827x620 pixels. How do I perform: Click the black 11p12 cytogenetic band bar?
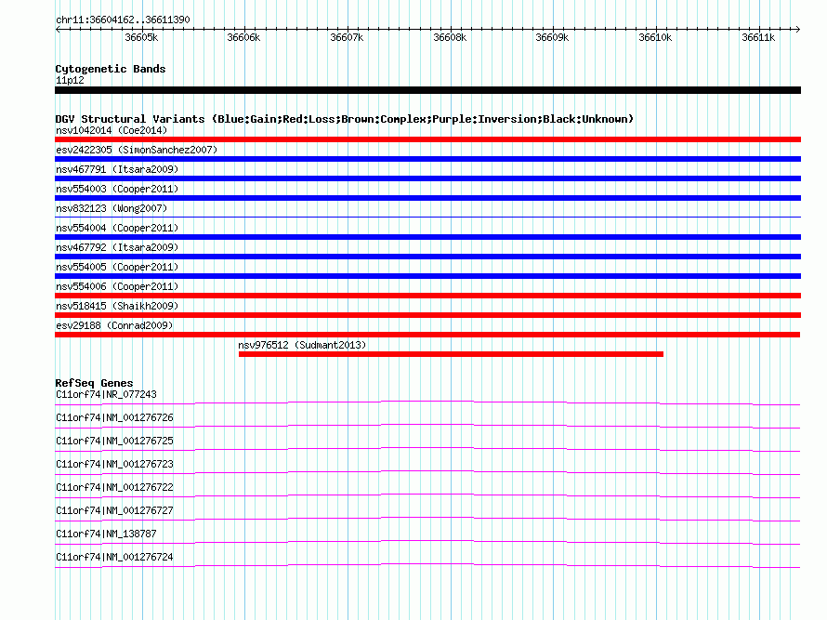(427, 90)
